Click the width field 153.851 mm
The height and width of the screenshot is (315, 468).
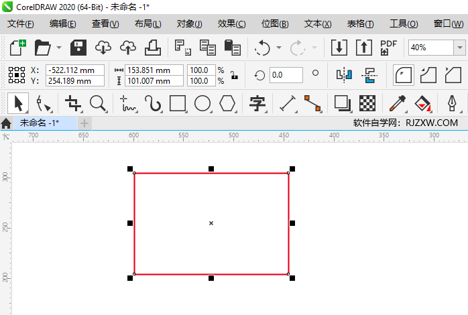click(x=154, y=70)
